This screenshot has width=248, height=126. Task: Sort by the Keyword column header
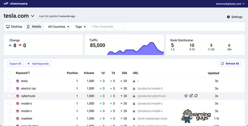[23, 73]
